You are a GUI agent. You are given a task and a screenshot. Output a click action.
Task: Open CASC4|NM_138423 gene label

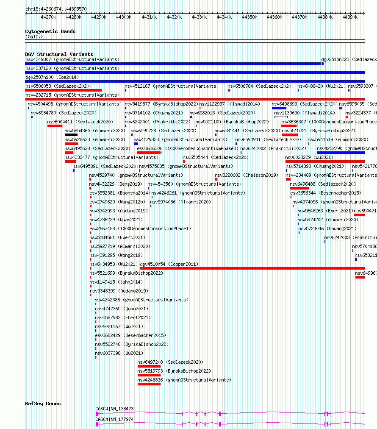pyautogui.click(x=114, y=409)
